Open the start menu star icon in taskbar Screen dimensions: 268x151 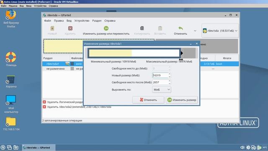[x=3, y=147]
